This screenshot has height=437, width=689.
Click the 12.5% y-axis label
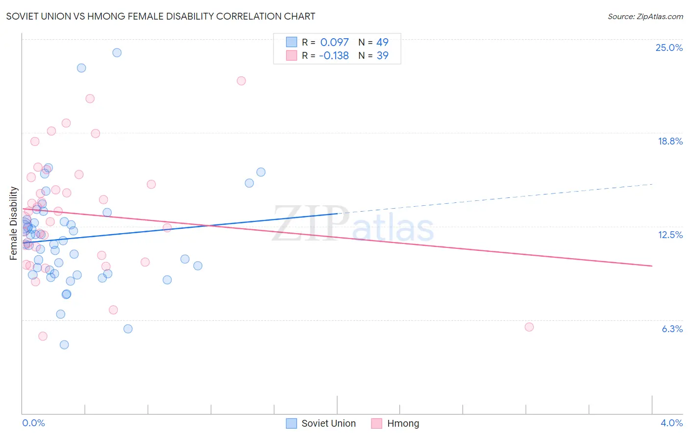pyautogui.click(x=670, y=235)
